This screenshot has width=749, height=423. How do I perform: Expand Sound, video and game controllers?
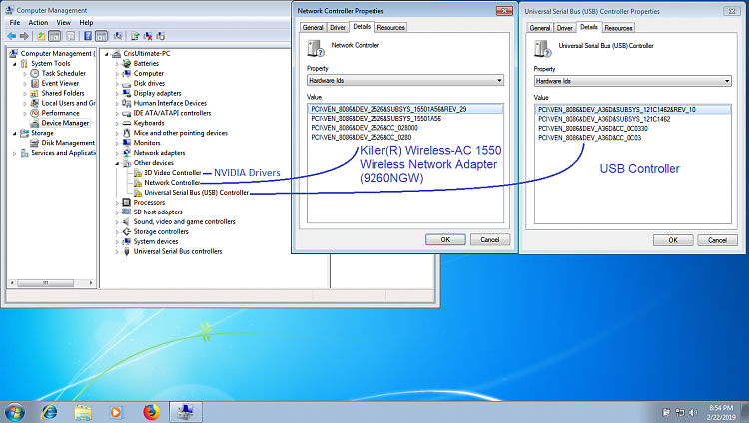(117, 222)
